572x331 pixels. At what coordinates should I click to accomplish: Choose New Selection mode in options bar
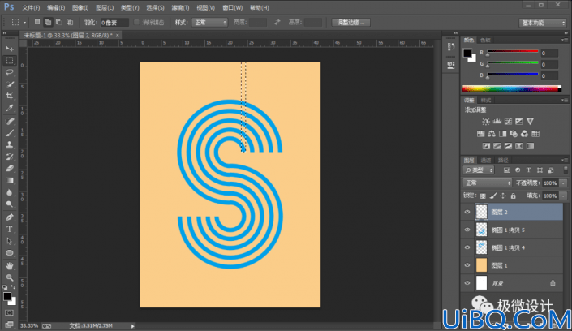[37, 22]
